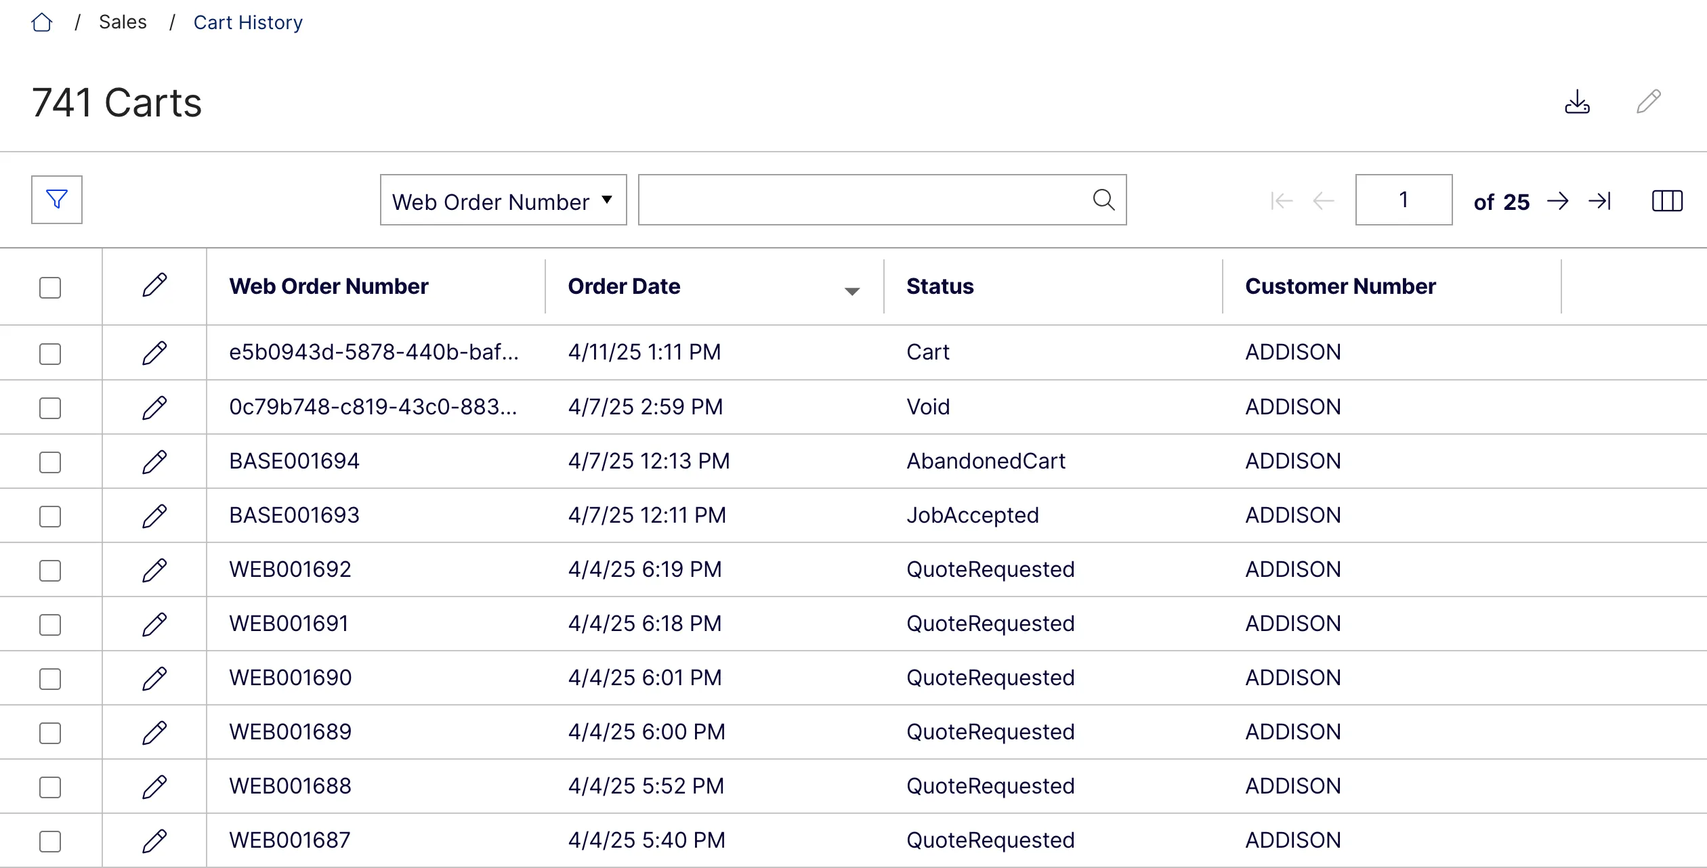The image size is (1707, 868).
Task: Select the checkbox for WEB001689
Action: pyautogui.click(x=50, y=733)
